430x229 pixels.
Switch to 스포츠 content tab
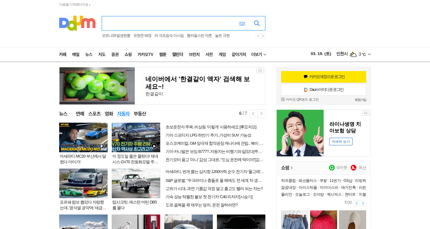94,114
